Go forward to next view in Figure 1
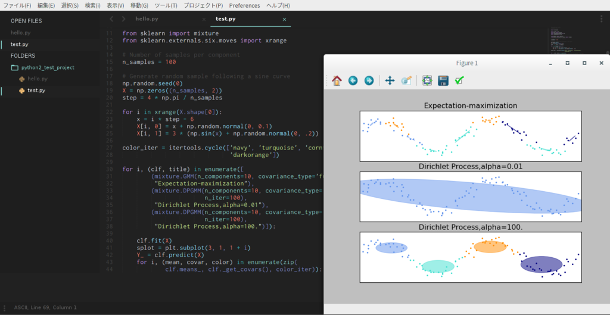 tap(369, 80)
